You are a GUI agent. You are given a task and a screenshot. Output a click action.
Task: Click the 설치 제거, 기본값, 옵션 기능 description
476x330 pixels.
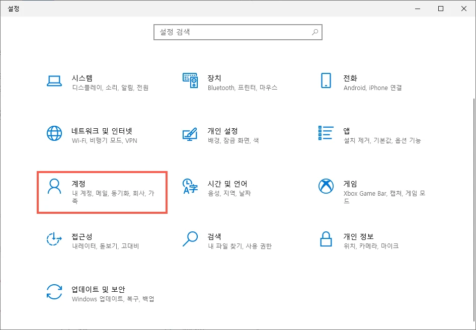coord(382,140)
